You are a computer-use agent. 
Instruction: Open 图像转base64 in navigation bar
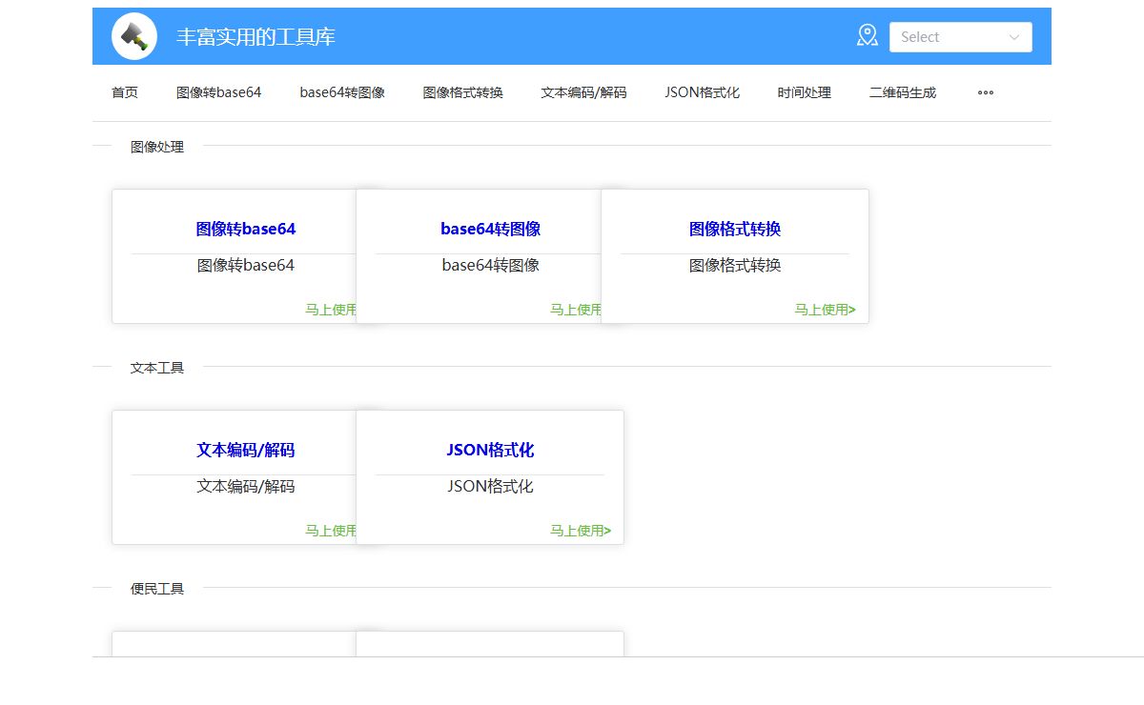(x=218, y=92)
